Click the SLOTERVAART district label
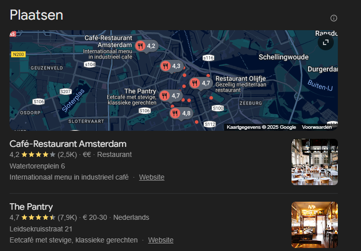 [x=86, y=121]
